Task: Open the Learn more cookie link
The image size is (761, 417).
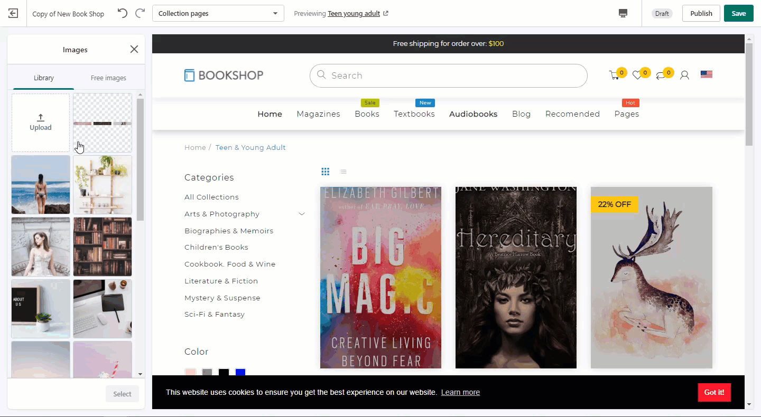Action: (460, 392)
